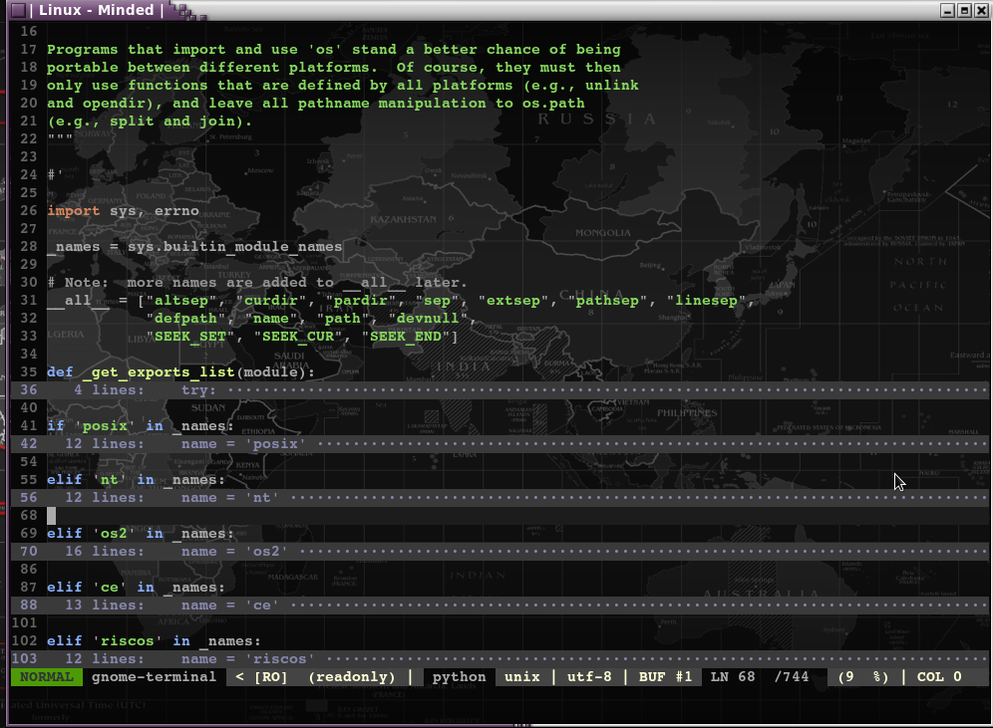
Task: Click line 19 beginning 'only use functions'
Action: [343, 85]
